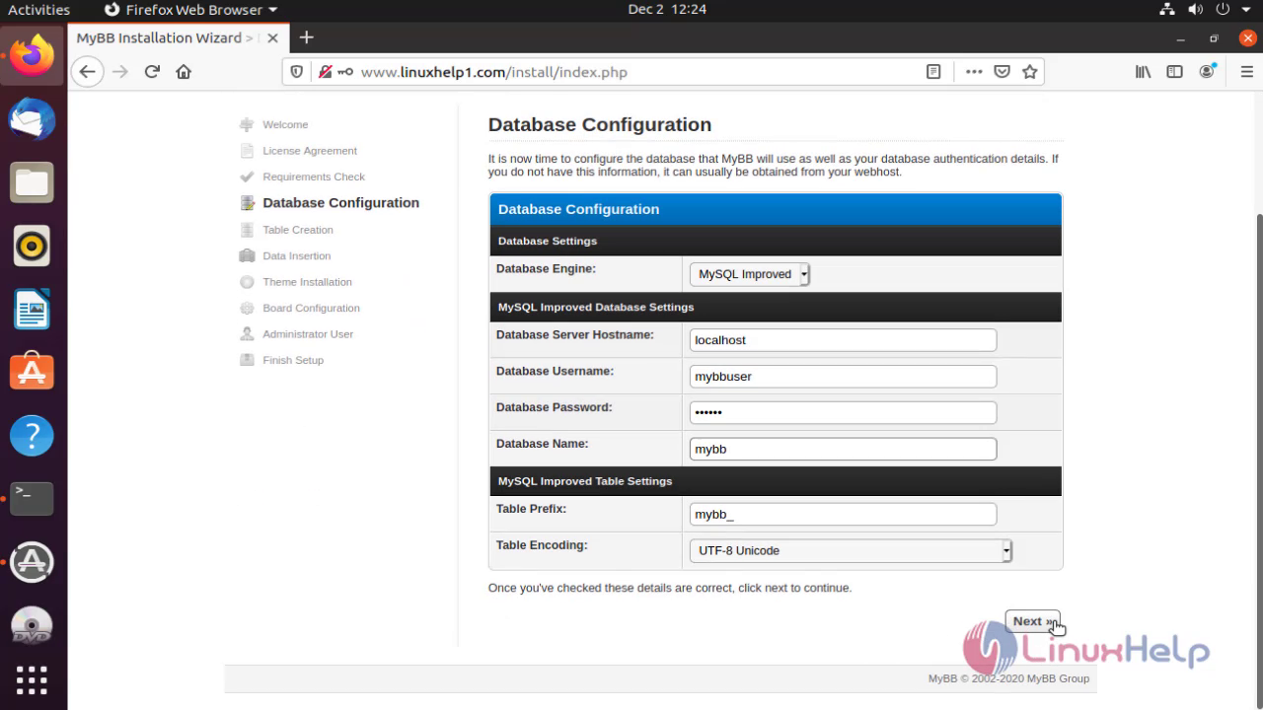1263x710 pixels.
Task: Click the Welcome step in the sidebar
Action: [x=285, y=125]
